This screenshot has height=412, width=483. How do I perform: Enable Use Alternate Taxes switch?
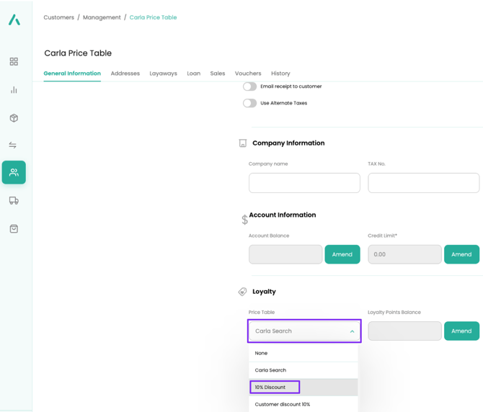point(249,103)
